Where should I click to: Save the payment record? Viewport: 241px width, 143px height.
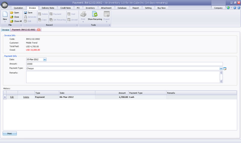click(x=28, y=13)
